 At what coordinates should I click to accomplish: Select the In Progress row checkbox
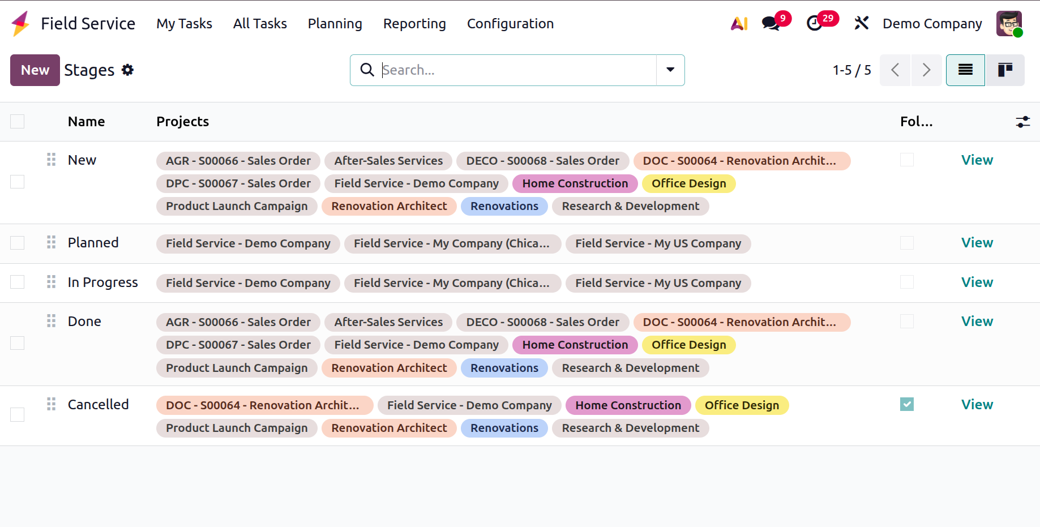click(18, 282)
